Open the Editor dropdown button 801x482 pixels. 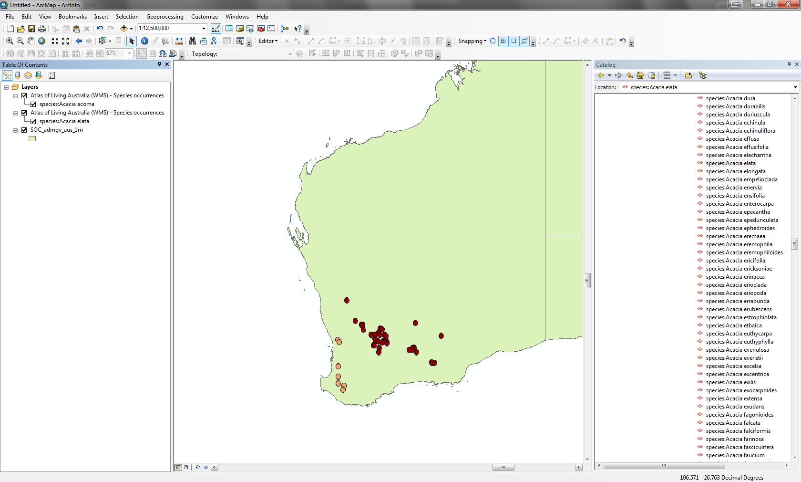[268, 41]
